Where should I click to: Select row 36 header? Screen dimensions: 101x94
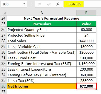(x=3, y=86)
